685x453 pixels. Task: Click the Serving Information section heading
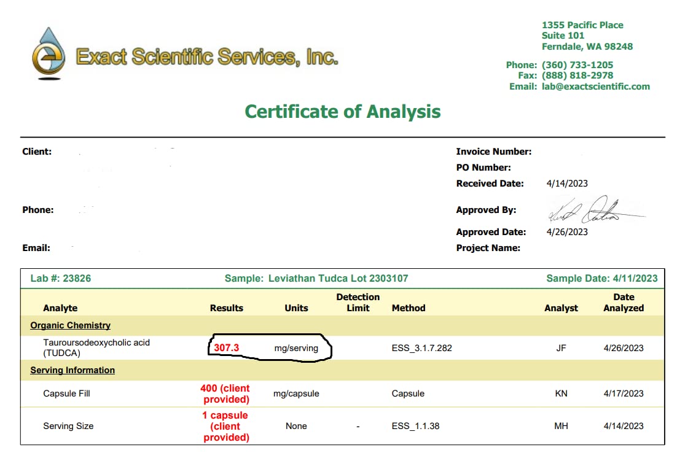coord(72,370)
